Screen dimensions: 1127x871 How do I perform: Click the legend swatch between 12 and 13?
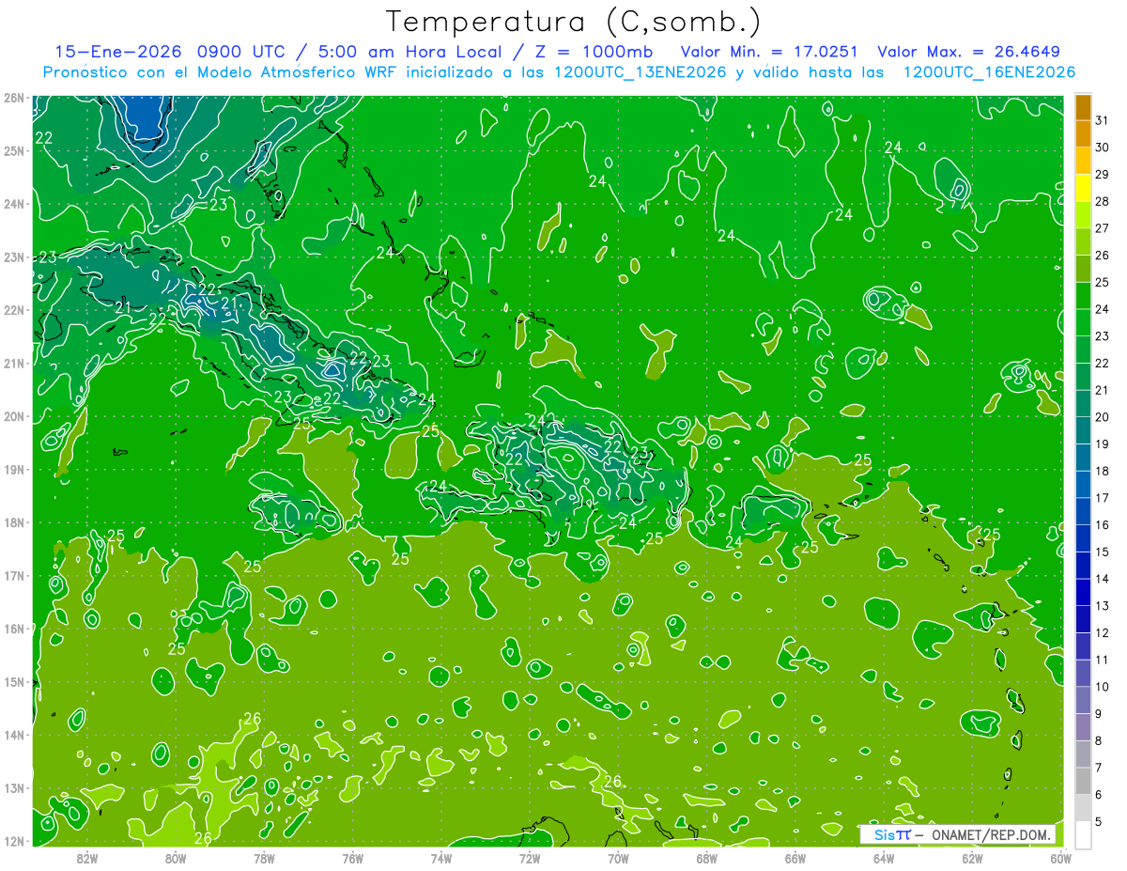click(1083, 619)
